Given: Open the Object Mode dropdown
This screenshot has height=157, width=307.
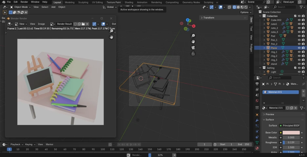Looking at the screenshot, I should point(20,7).
